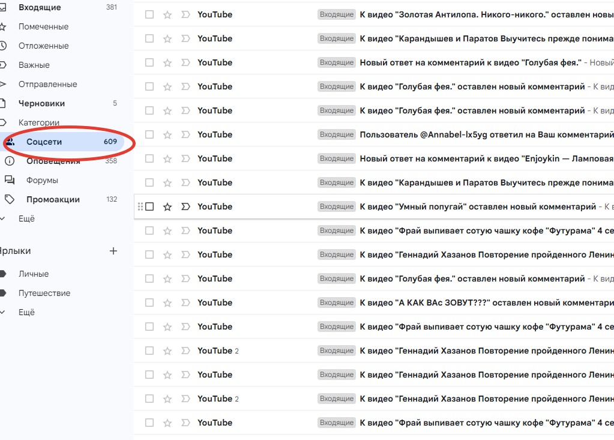The image size is (614, 440).
Task: Open the Путешествие label
Action: tap(44, 293)
